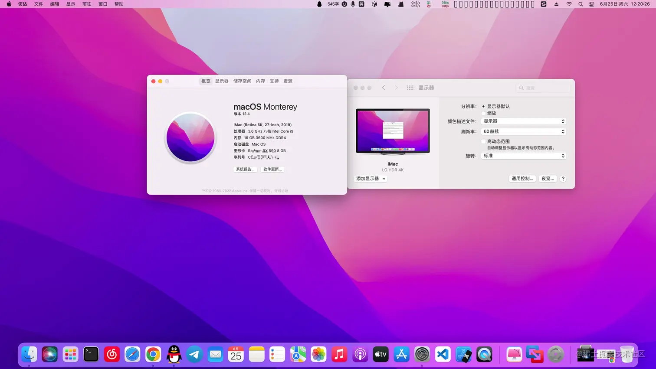Viewport: 656px width, 369px height.
Task: Enable the 高动态范围 checkbox
Action: pos(484,141)
